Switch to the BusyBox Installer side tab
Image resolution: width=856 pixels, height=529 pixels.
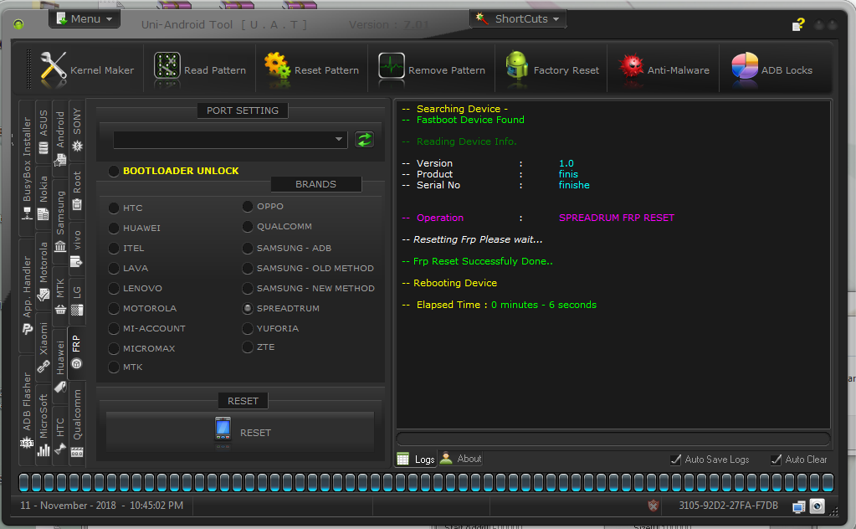pyautogui.click(x=27, y=167)
